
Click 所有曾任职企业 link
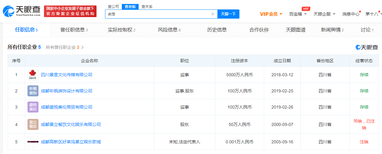[63, 47]
